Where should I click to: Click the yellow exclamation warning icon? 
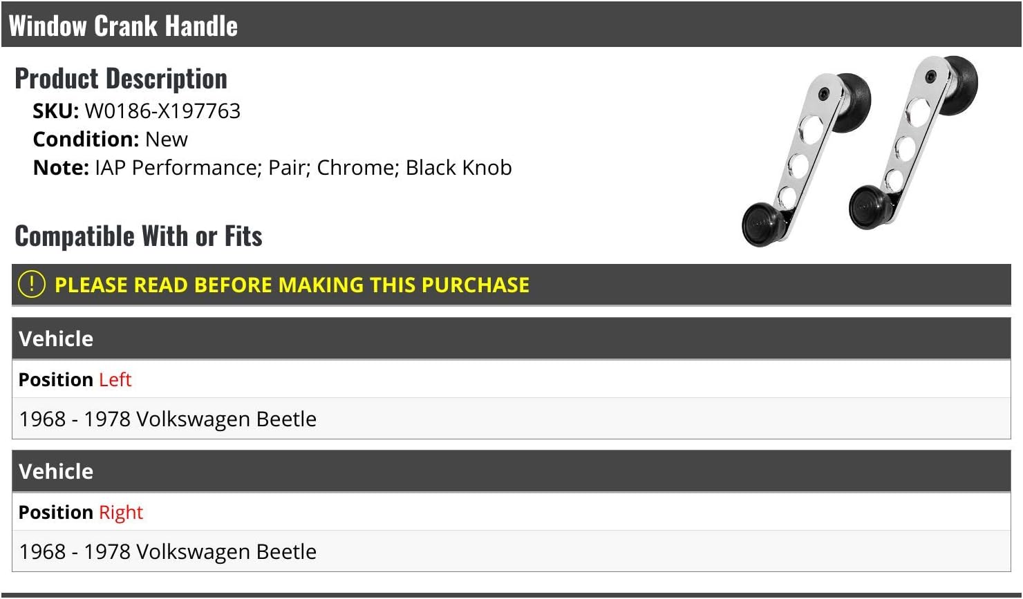(x=32, y=284)
